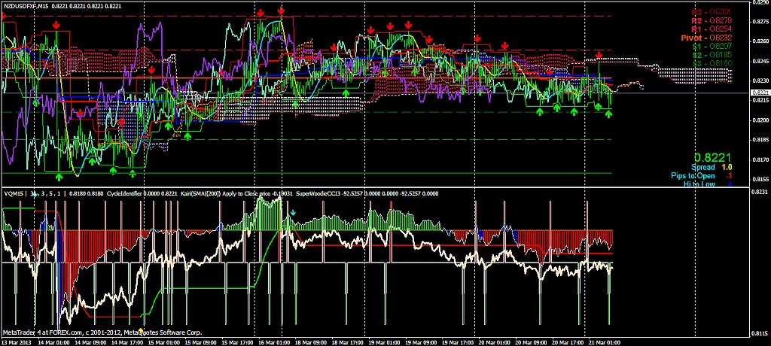
Task: Click the 21 Mar 01:00 time axis label
Action: (602, 341)
